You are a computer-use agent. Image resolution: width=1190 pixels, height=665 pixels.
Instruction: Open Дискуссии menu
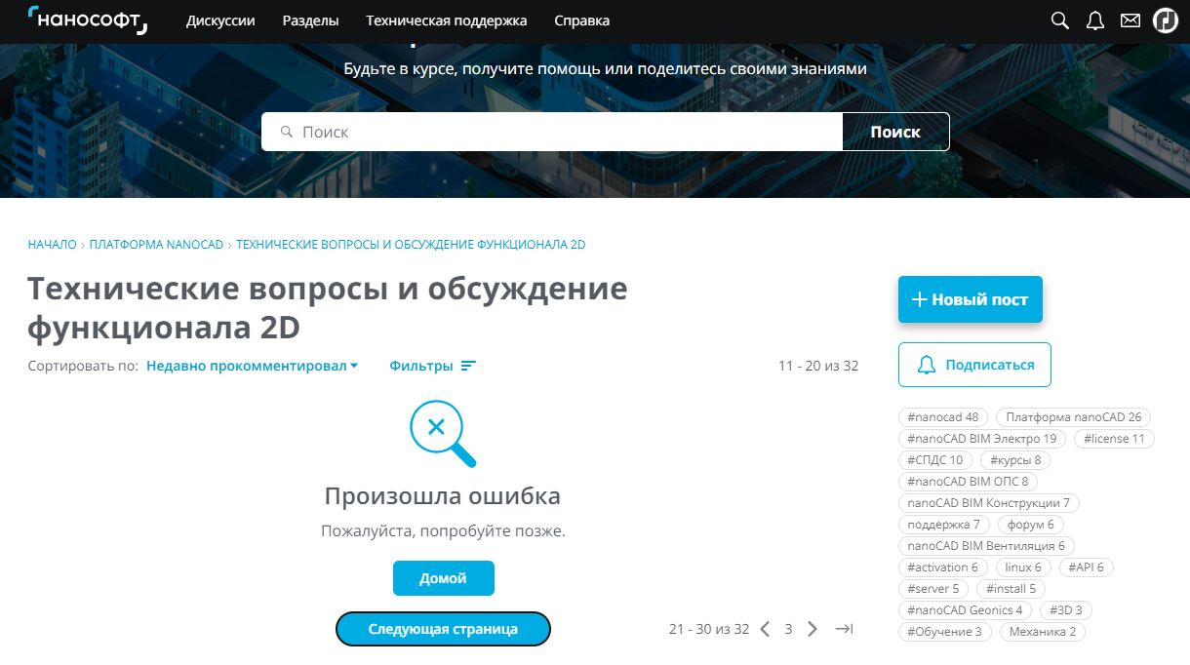coord(220,20)
